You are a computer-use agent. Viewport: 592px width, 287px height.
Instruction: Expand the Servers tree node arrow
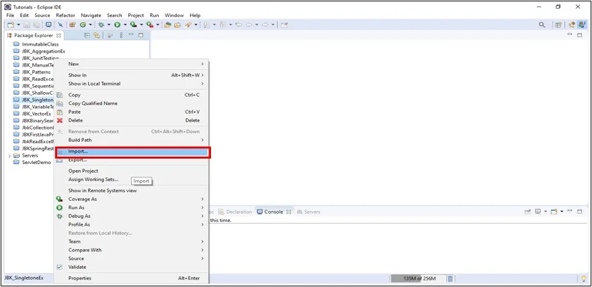coord(9,155)
